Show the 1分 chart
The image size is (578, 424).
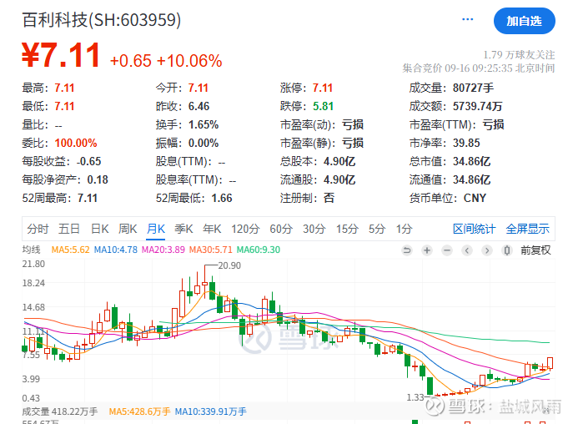pos(404,229)
